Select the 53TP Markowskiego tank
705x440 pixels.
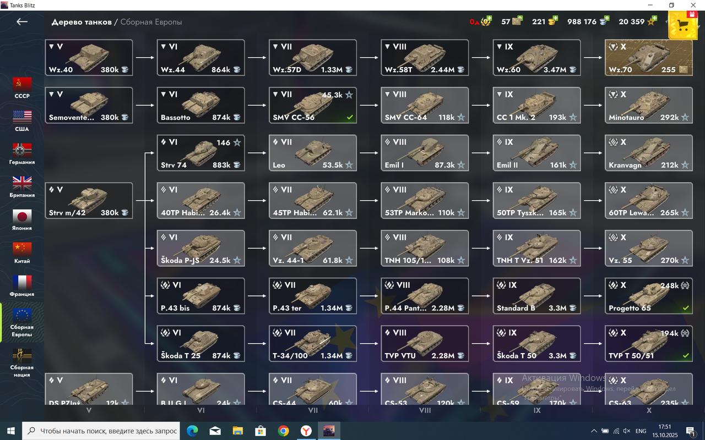coord(425,201)
